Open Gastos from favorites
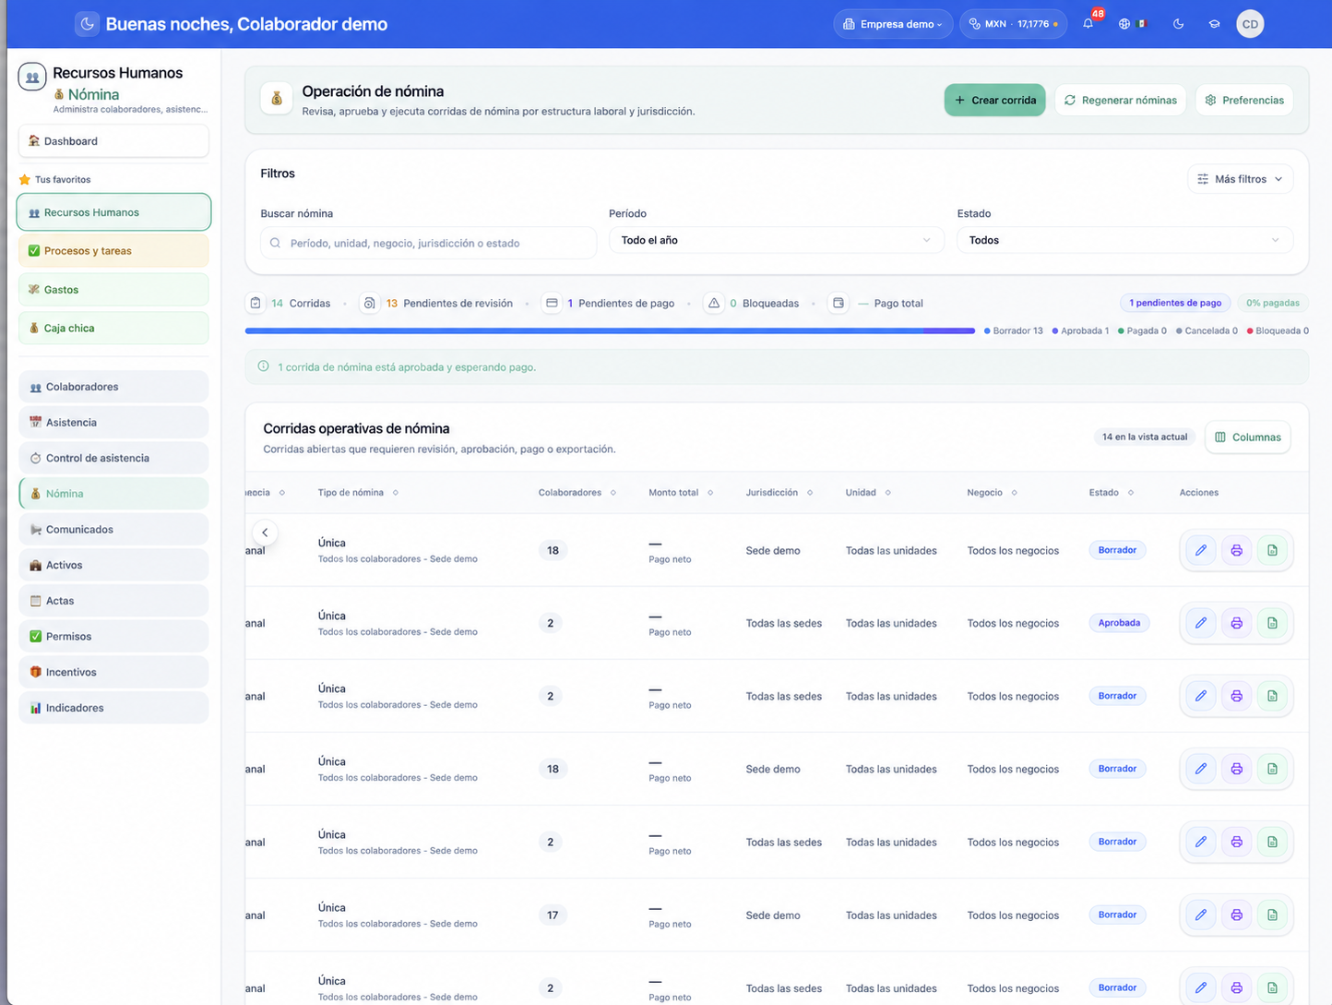 [x=113, y=290]
